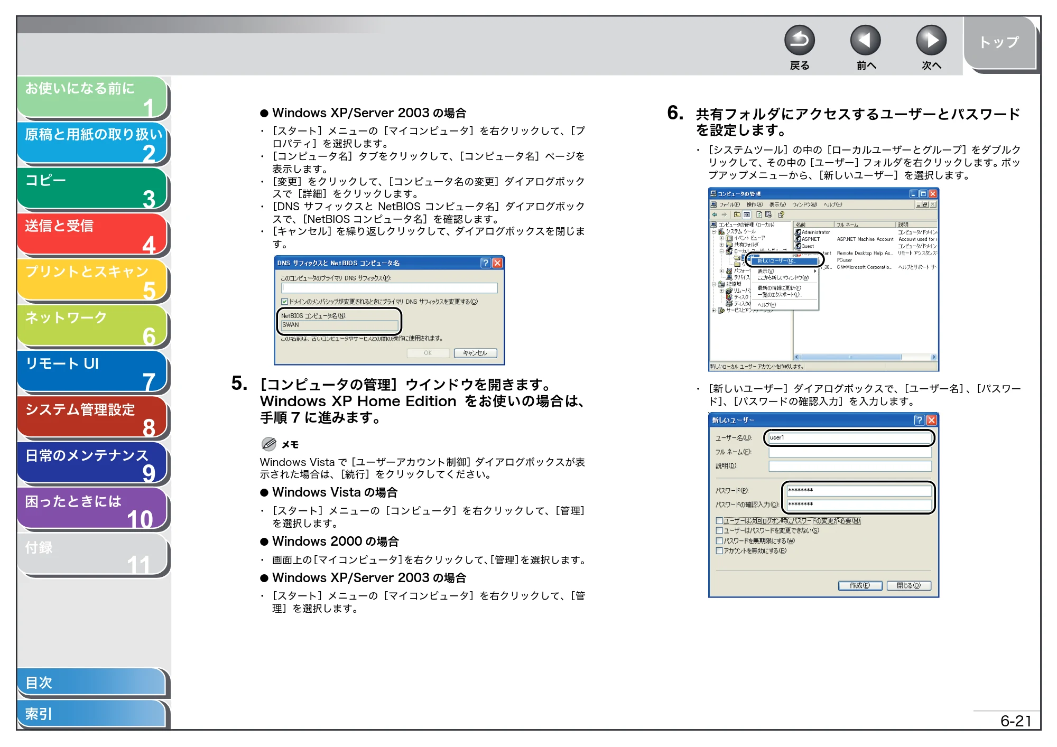Open the トップ tab at top right
The height and width of the screenshot is (747, 1057).
tap(999, 42)
